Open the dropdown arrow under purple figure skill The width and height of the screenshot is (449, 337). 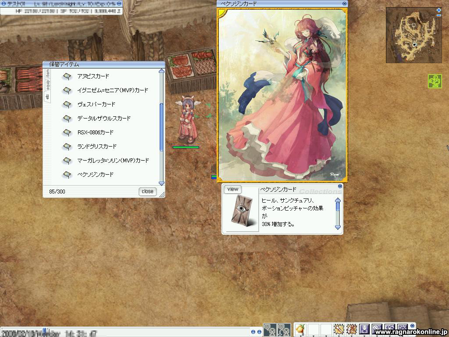(x=364, y=335)
